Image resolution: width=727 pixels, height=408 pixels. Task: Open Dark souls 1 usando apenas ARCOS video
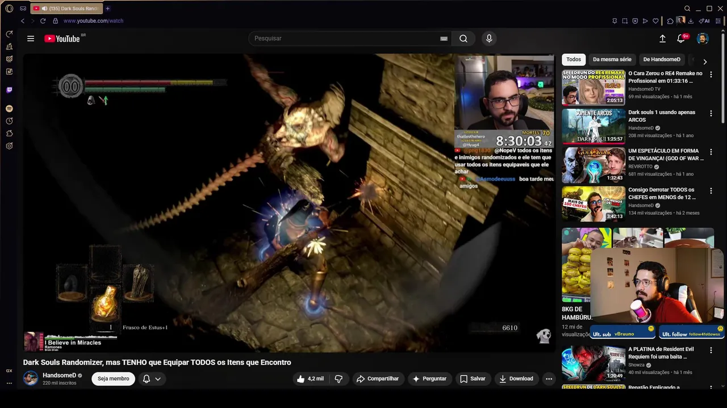coord(594,126)
